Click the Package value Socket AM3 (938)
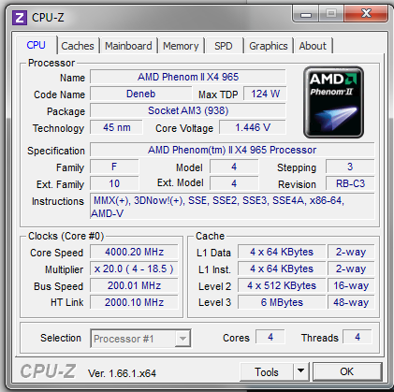The height and width of the screenshot is (392, 394). tap(188, 110)
